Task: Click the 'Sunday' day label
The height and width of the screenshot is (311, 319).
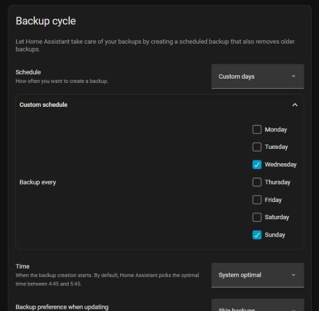Action: point(275,235)
